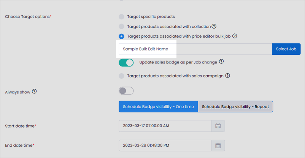Open calendar picker for End date time
The width and height of the screenshot is (305, 158).
(218, 145)
